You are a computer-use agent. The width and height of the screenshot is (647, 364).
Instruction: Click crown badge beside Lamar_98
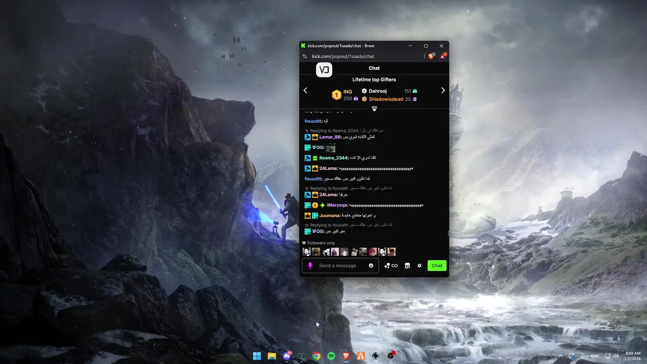(314, 137)
